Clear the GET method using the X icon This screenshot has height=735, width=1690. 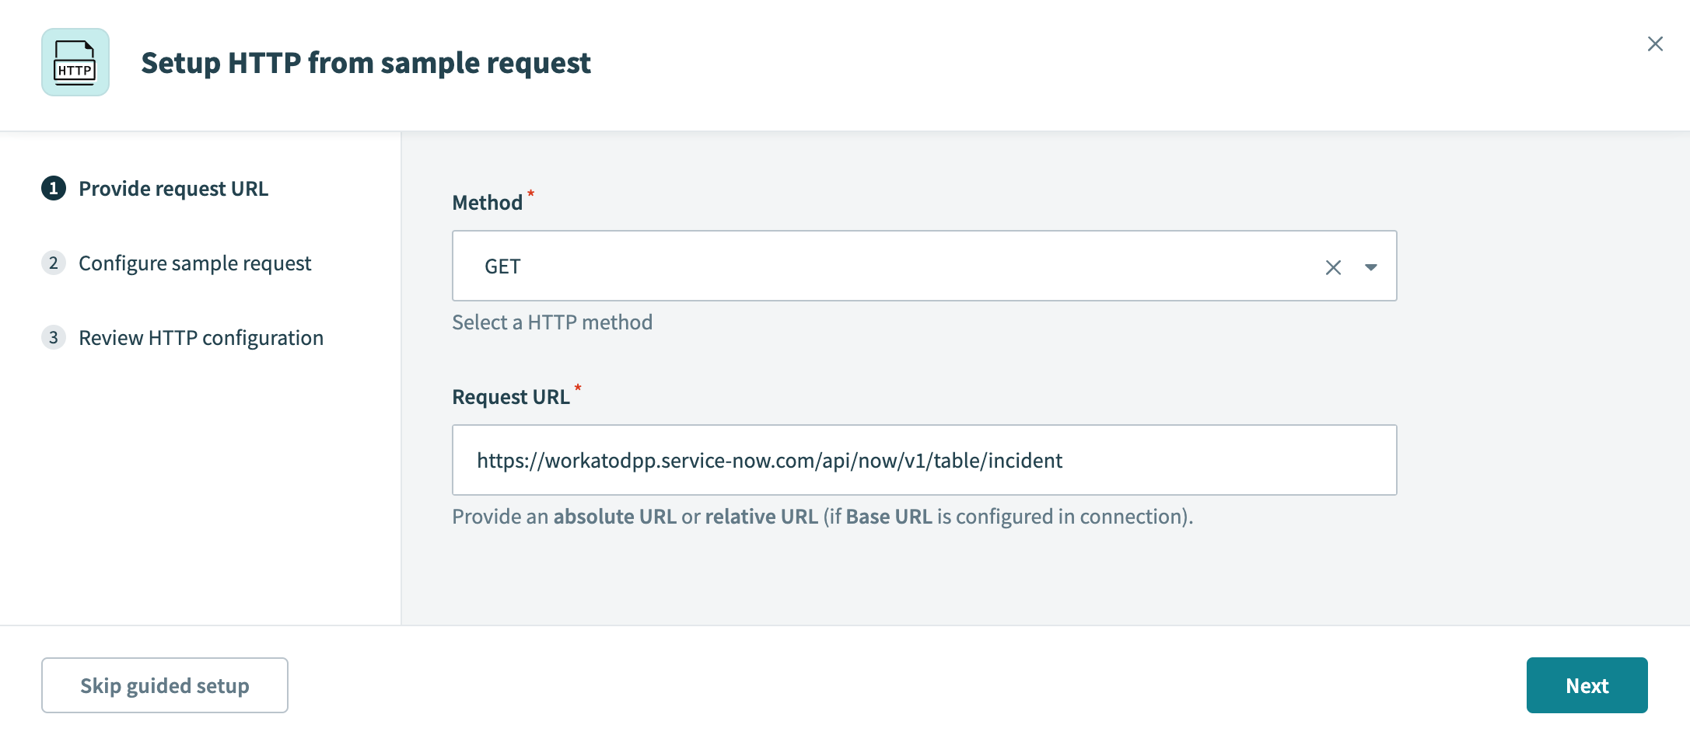1333,266
